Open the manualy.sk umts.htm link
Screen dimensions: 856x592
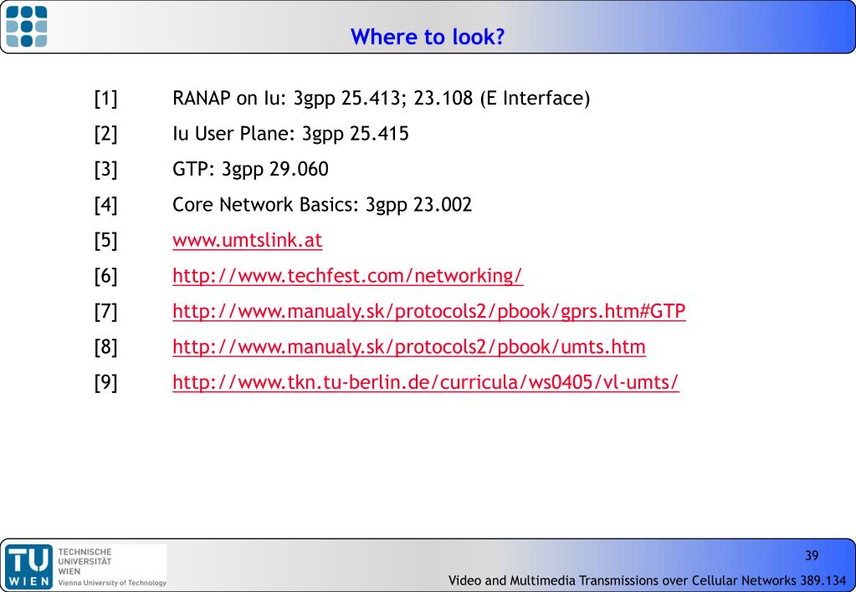pyautogui.click(x=409, y=346)
